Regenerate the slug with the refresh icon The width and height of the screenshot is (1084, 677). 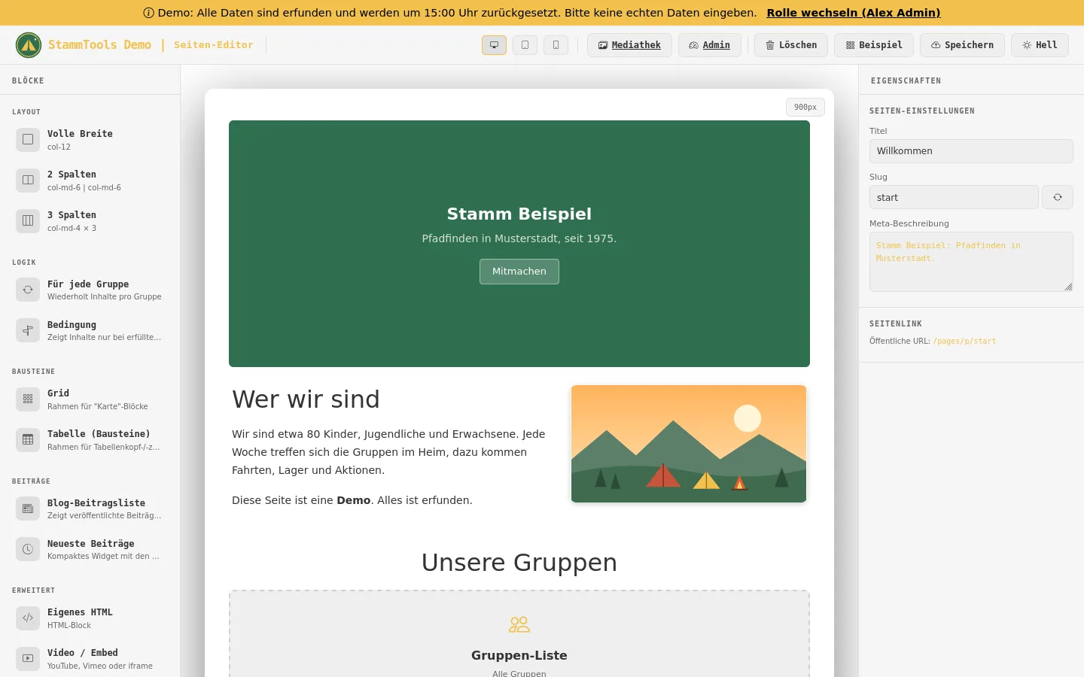tap(1058, 197)
